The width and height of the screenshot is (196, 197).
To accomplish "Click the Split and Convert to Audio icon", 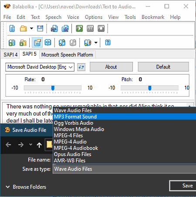I will (65, 28).
